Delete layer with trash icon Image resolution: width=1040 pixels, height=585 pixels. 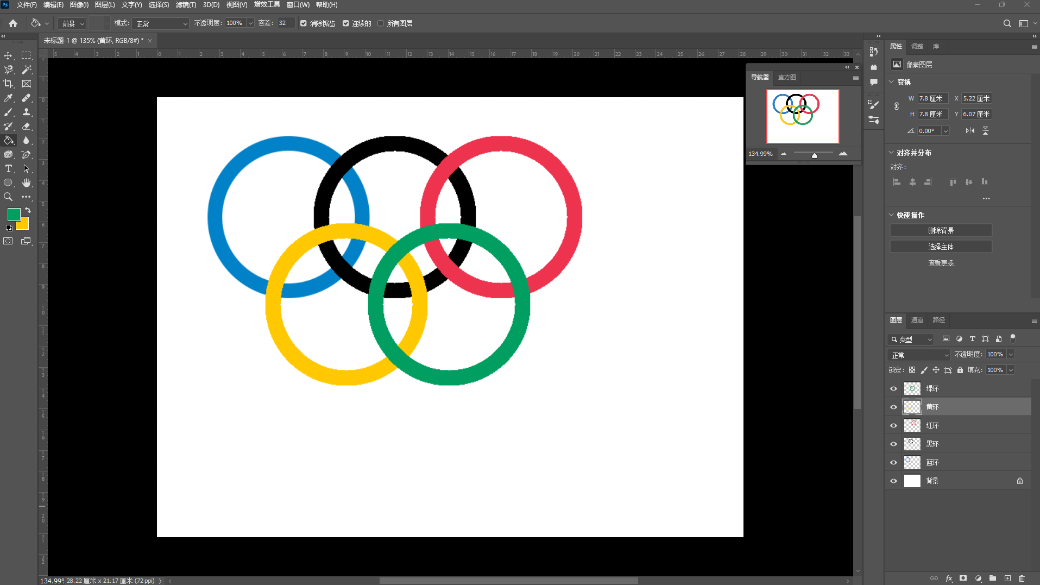click(1022, 578)
